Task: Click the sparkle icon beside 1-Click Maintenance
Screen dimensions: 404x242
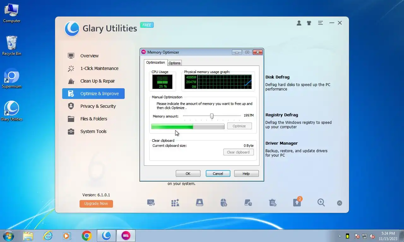Action: [71, 68]
